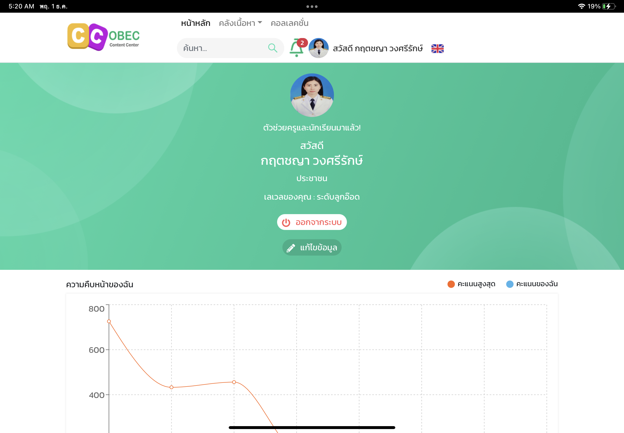Image resolution: width=624 pixels, height=433 pixels.
Task: Expand the คลังเนื้อหา dropdown menu
Action: 240,23
